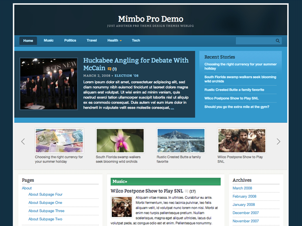The image size is (302, 226).
Task: Open March 2008 archive
Action: [242, 188]
